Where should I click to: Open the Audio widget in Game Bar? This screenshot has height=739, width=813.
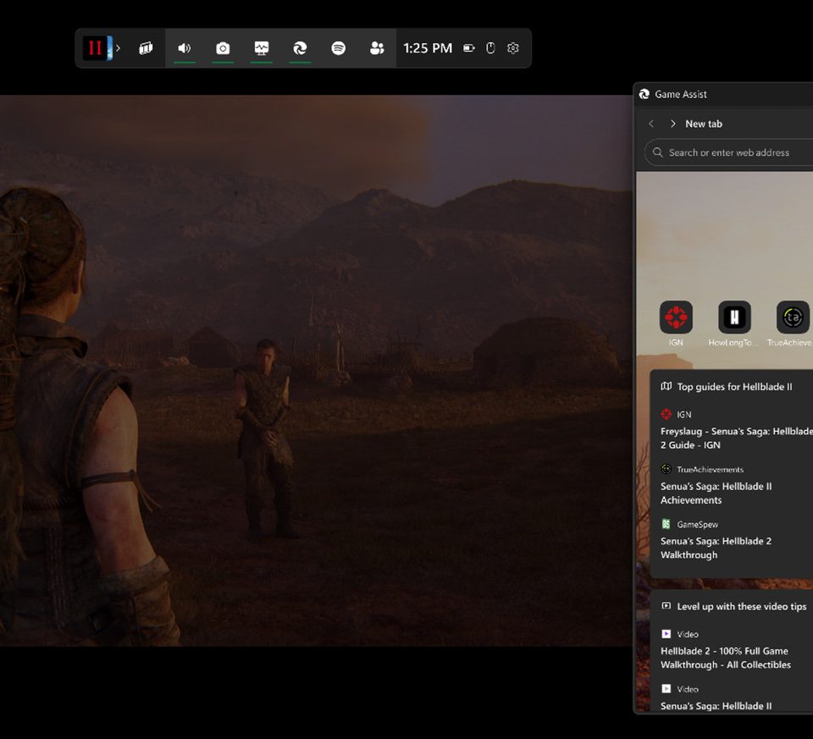coord(185,48)
